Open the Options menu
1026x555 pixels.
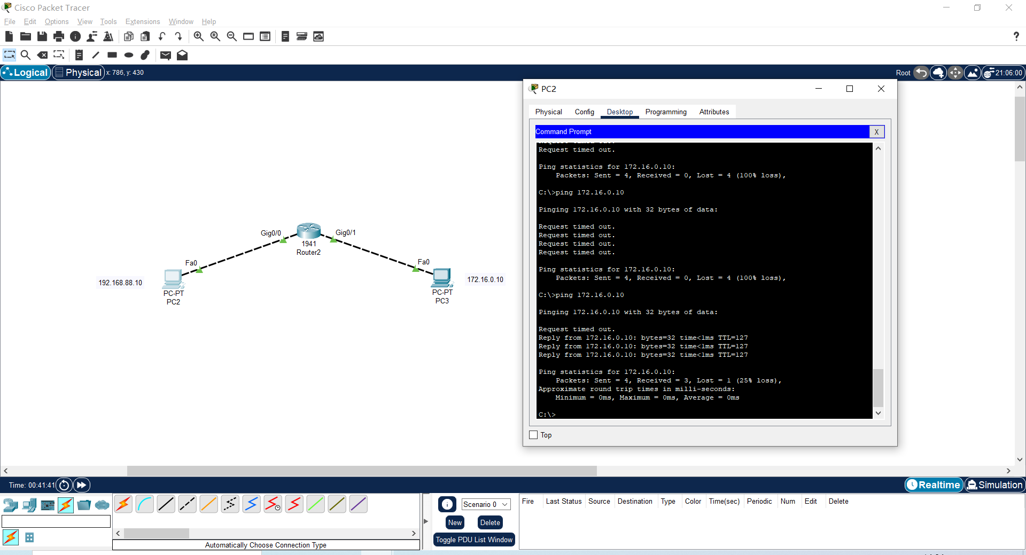click(57, 21)
